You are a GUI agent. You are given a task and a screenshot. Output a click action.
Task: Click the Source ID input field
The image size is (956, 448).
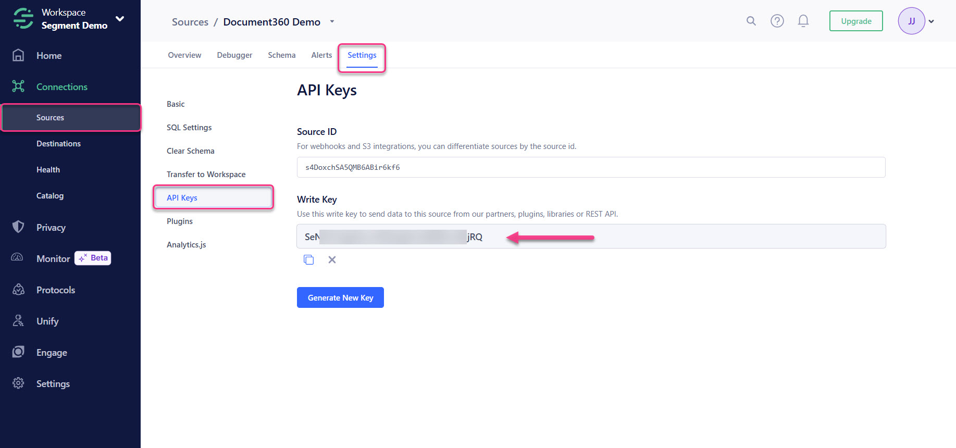(591, 167)
